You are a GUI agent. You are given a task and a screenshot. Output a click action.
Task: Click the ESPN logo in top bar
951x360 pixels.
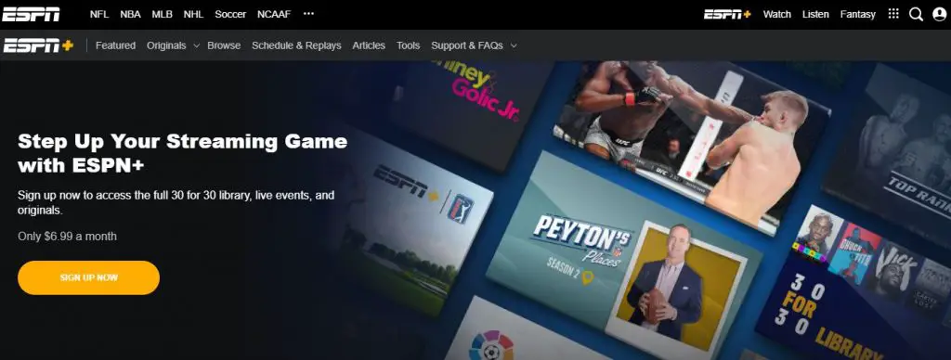click(31, 14)
